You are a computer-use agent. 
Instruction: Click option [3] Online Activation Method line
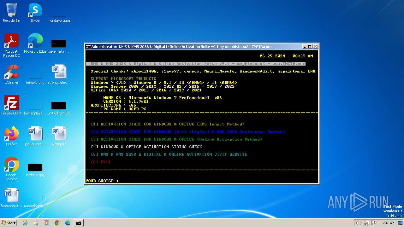tap(176, 139)
